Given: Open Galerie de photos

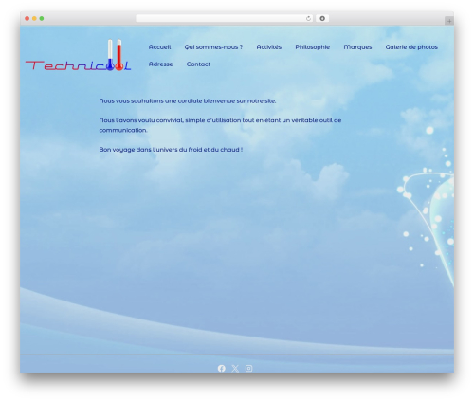Looking at the screenshot, I should (411, 47).
